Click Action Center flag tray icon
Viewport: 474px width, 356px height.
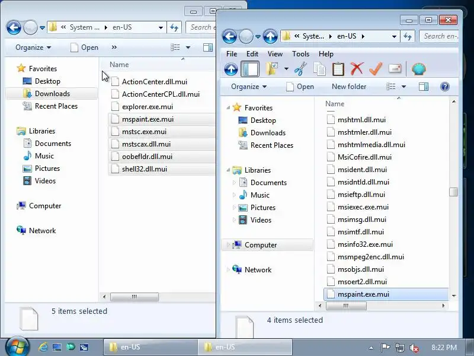point(385,348)
